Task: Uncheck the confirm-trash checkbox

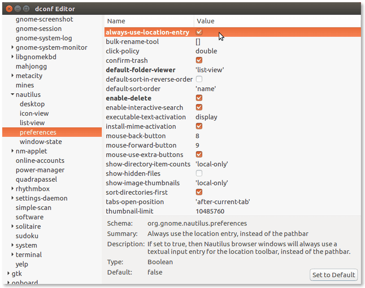Action: click(199, 60)
